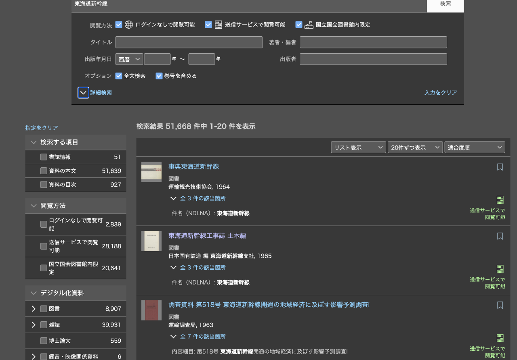Check the 図書 filter checkbox
This screenshot has height=360, width=517.
44,309
